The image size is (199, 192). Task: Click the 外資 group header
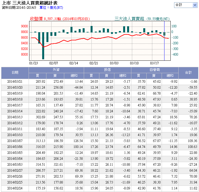click(x=56, y=70)
